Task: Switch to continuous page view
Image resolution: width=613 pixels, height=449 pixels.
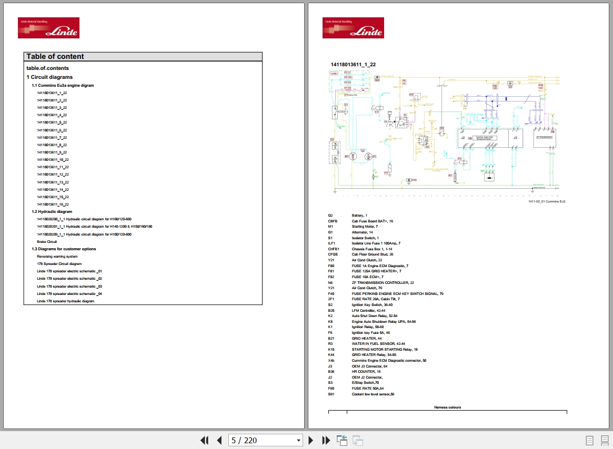Action: (605, 441)
